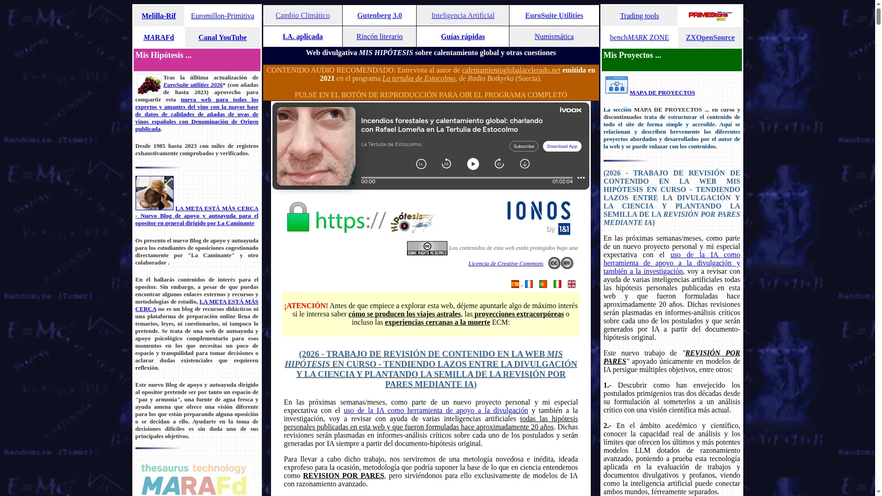Open the Mapa de Proyectos sitemap icon
The image size is (882, 496).
616,85
